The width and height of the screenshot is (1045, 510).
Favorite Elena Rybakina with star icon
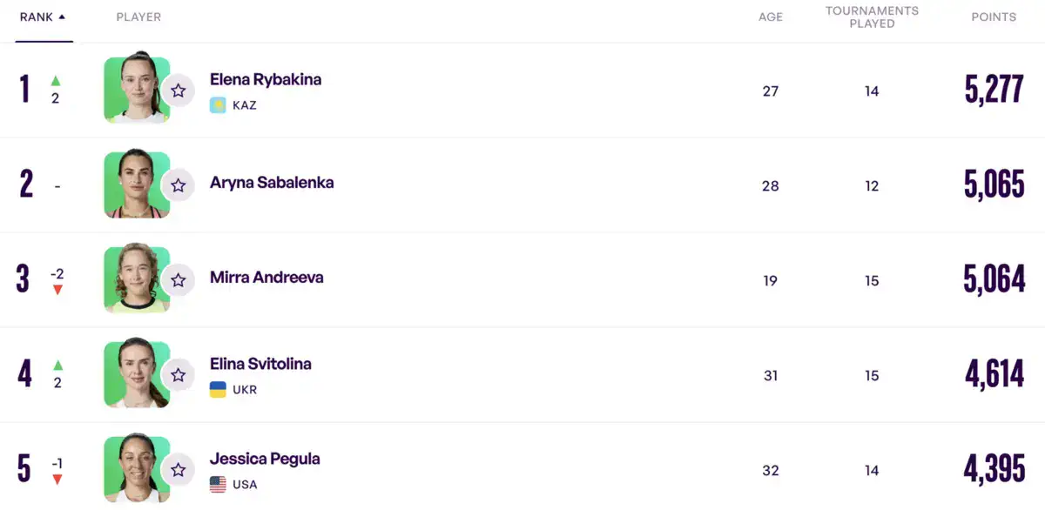(179, 91)
